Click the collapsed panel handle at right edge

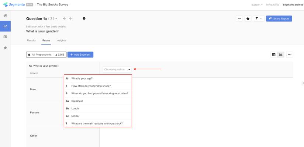[303, 83]
